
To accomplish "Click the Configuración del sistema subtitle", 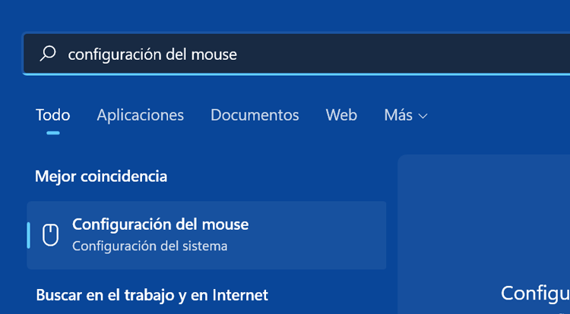I will point(150,246).
